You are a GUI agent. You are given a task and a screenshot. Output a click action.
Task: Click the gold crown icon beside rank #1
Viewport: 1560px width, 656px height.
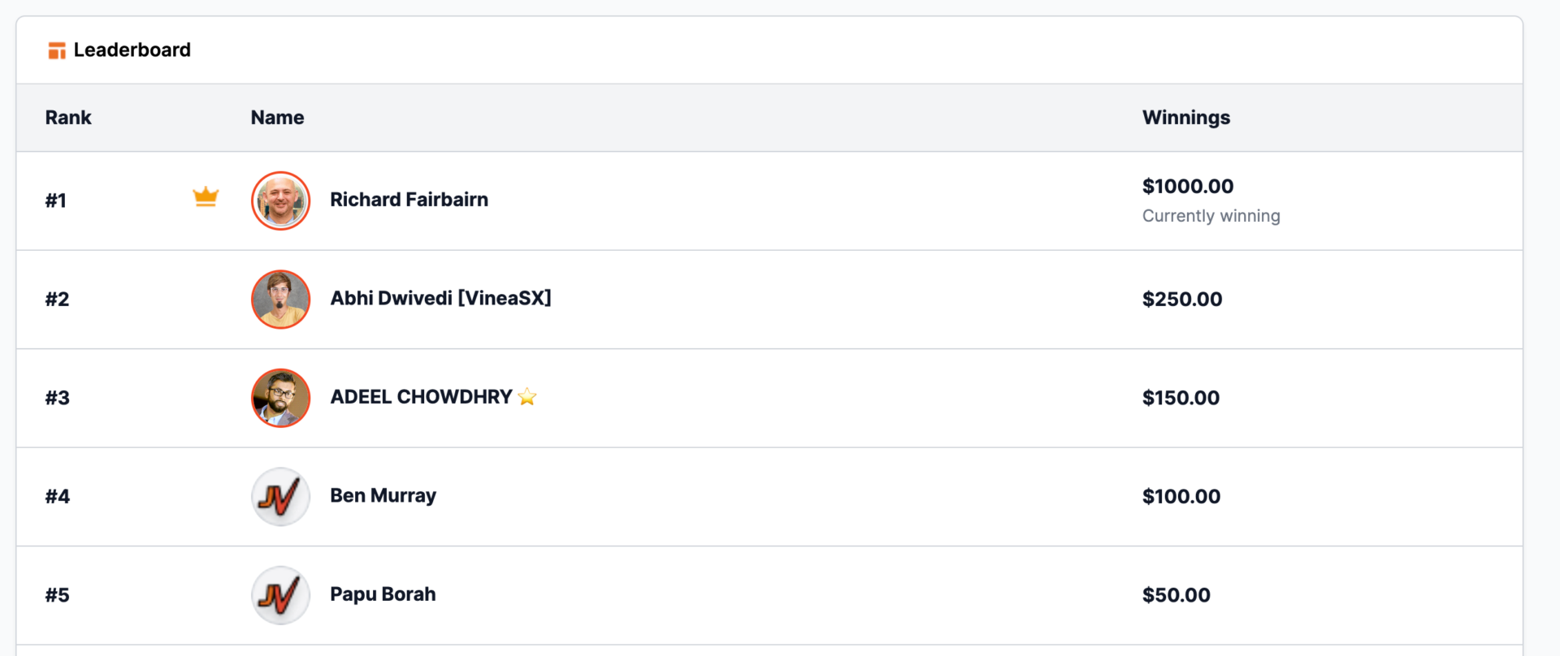click(x=206, y=196)
